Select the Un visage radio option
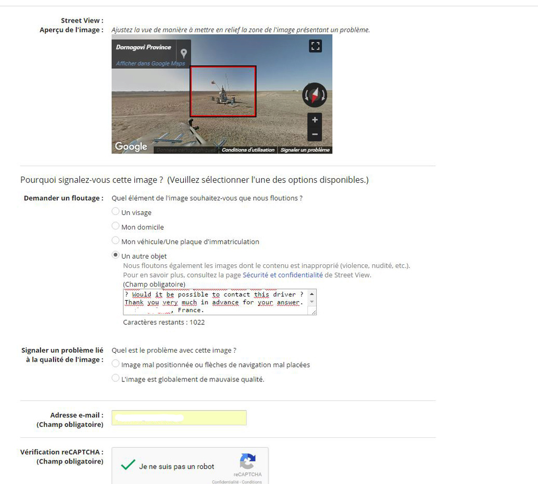 click(x=116, y=211)
